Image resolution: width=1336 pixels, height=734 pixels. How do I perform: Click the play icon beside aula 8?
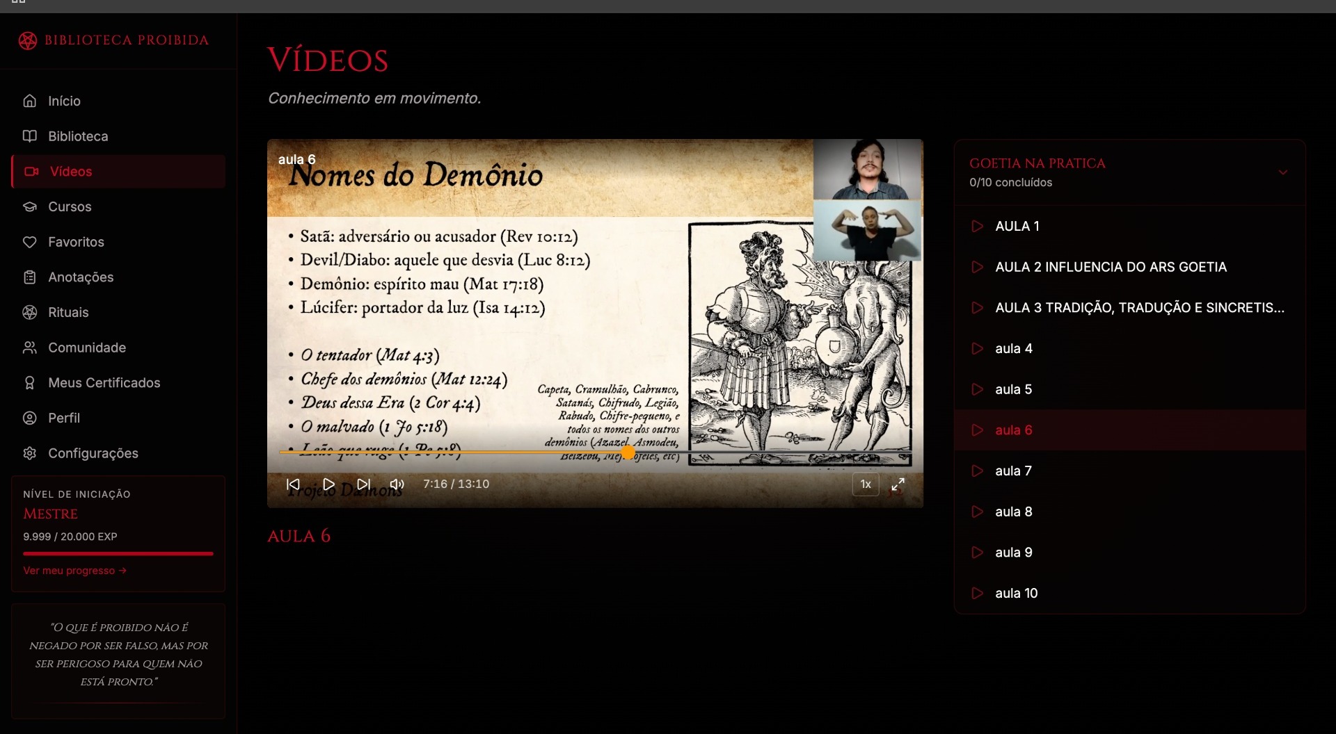pos(978,512)
